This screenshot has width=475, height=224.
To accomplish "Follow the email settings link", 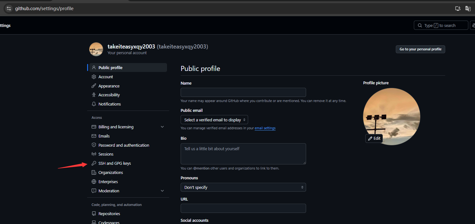I will tap(265, 128).
